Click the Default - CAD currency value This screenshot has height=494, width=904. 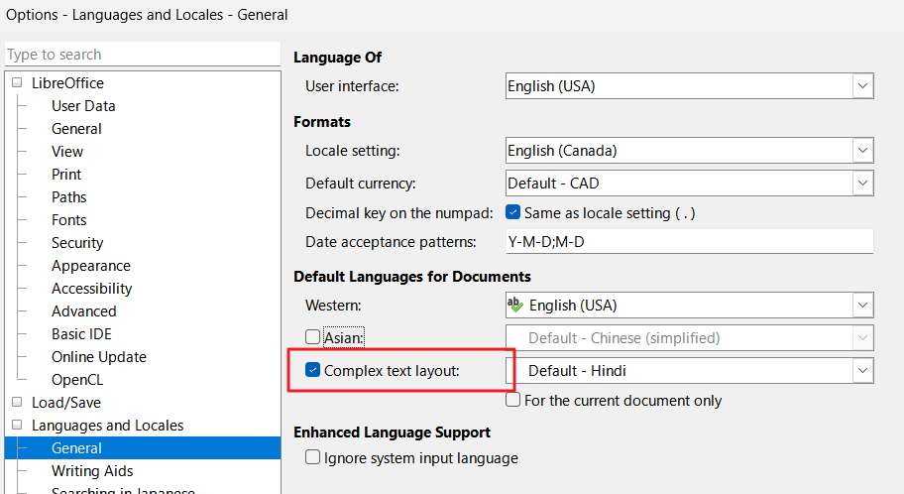(x=553, y=183)
